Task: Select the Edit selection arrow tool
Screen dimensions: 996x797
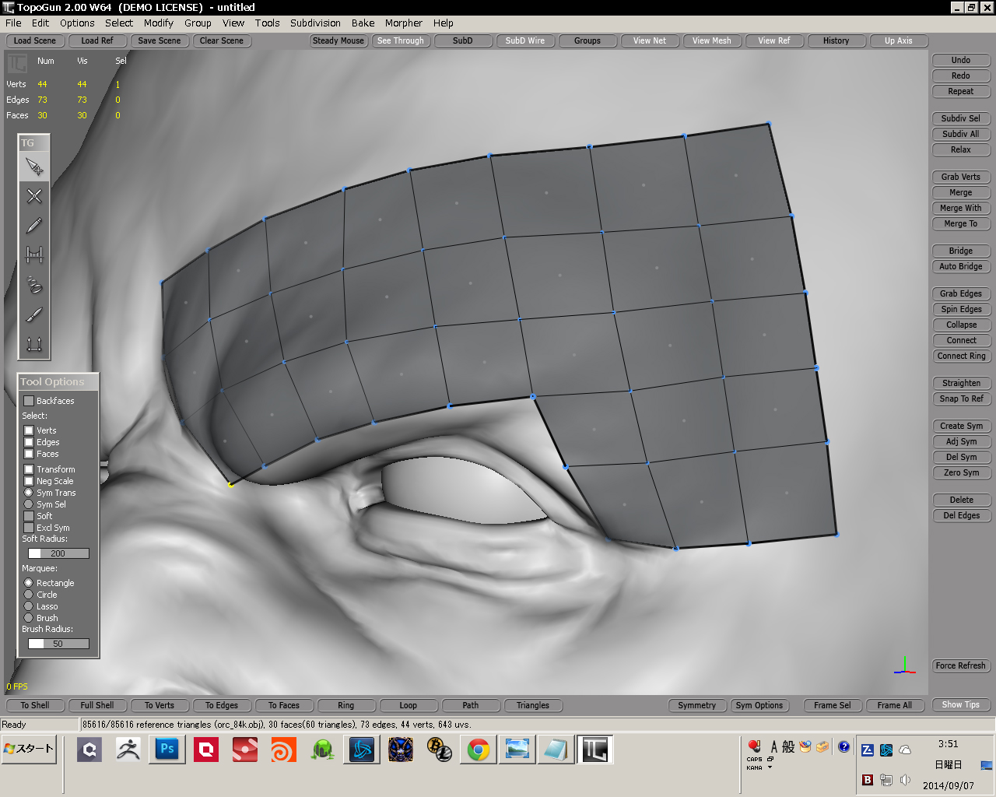Action: [x=34, y=167]
